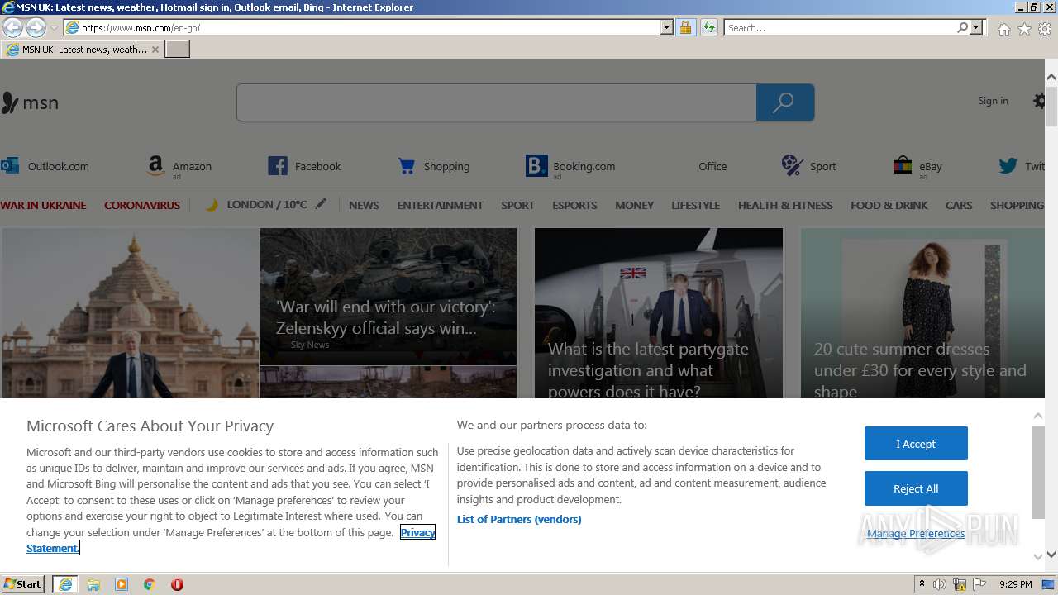Select the MSN UK browser tab
This screenshot has width=1058, height=595.
coord(82,50)
